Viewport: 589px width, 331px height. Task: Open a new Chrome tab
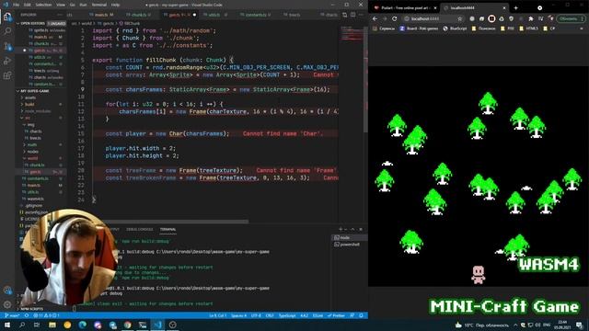[515, 7]
